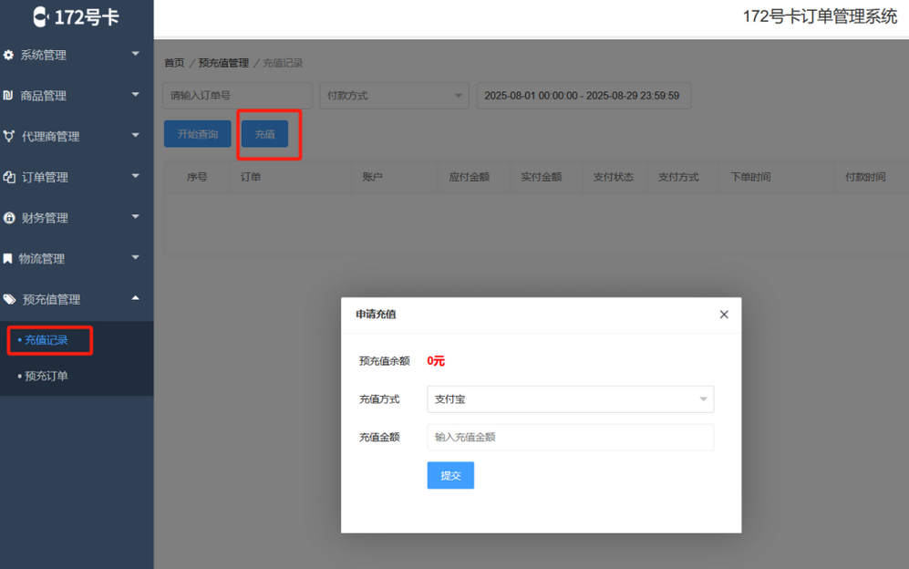This screenshot has height=569, width=909.
Task: Collapse the 预充值管理 section arrow
Action: click(x=135, y=299)
